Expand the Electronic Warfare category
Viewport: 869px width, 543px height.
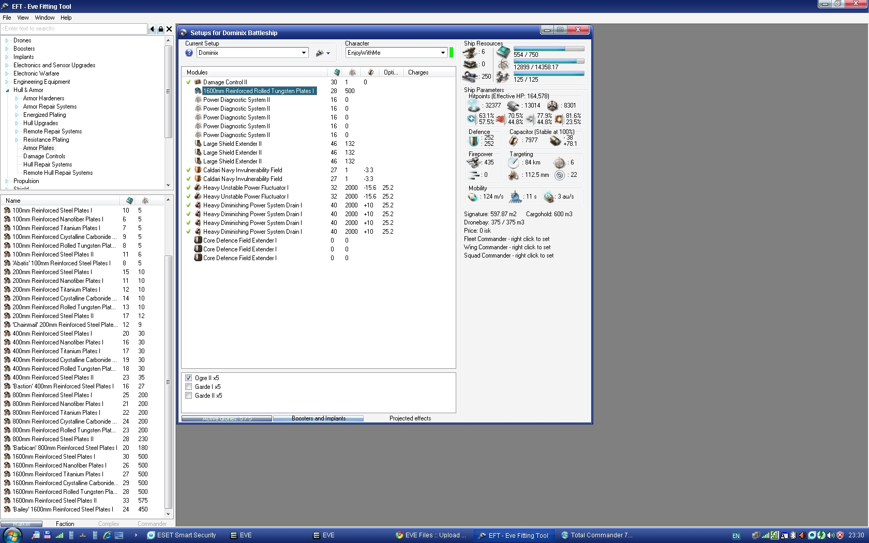[x=7, y=73]
